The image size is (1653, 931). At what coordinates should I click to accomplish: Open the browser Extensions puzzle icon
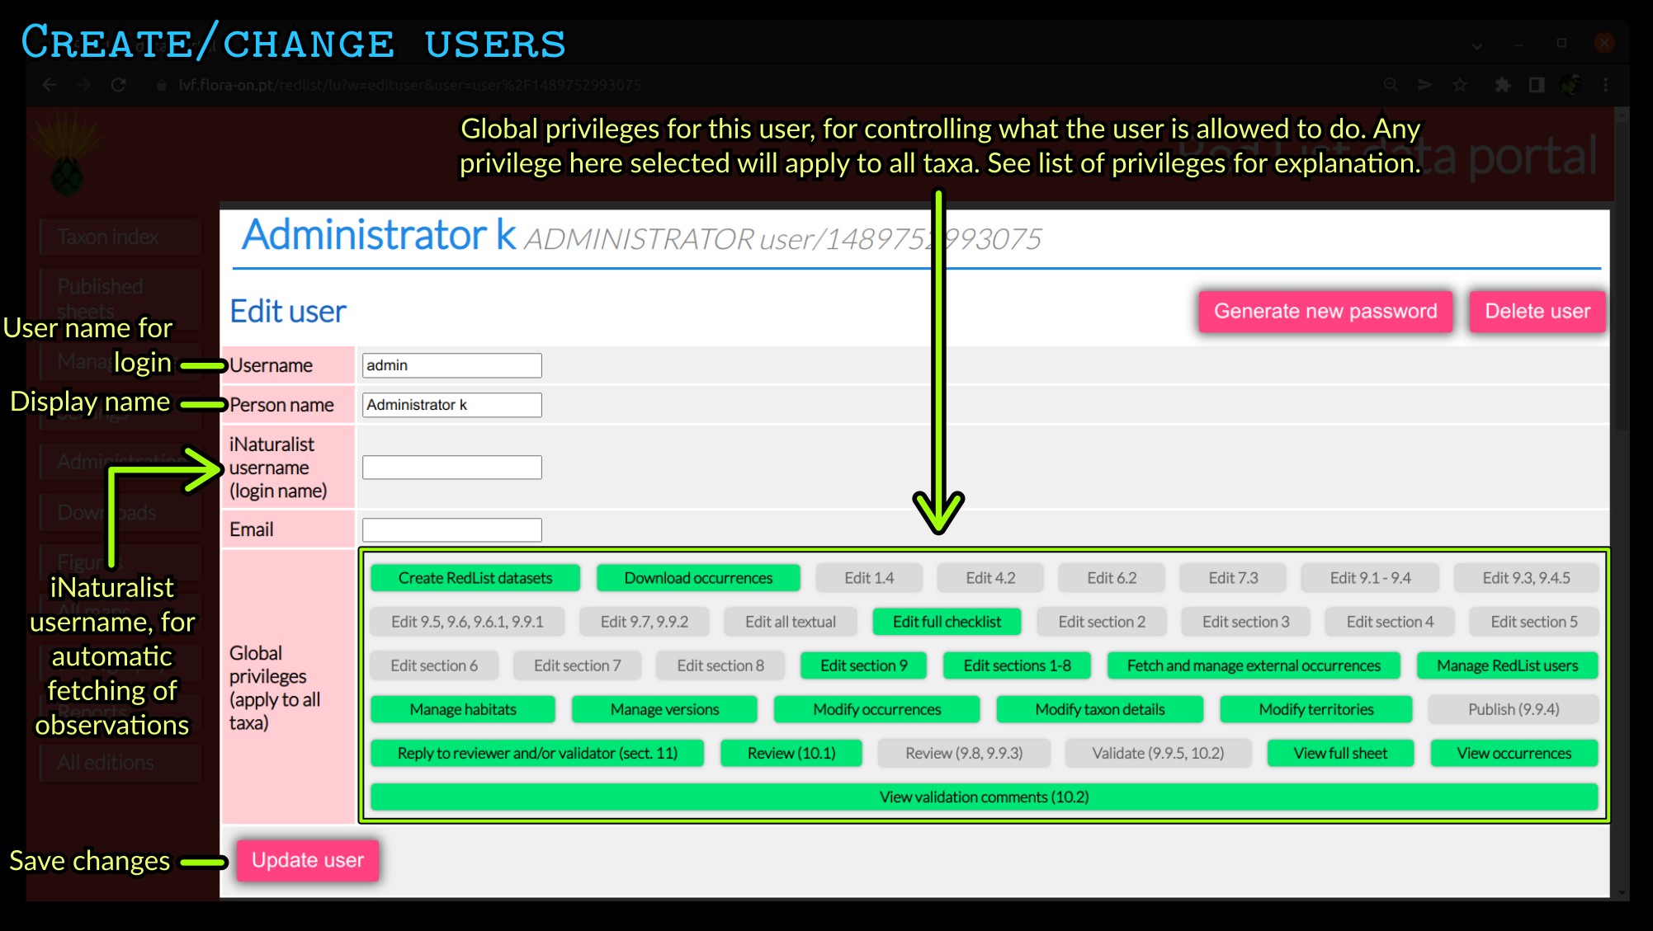[x=1502, y=85]
